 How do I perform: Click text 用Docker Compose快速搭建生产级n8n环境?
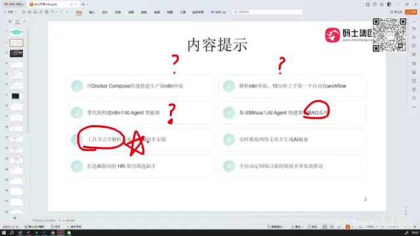(135, 86)
